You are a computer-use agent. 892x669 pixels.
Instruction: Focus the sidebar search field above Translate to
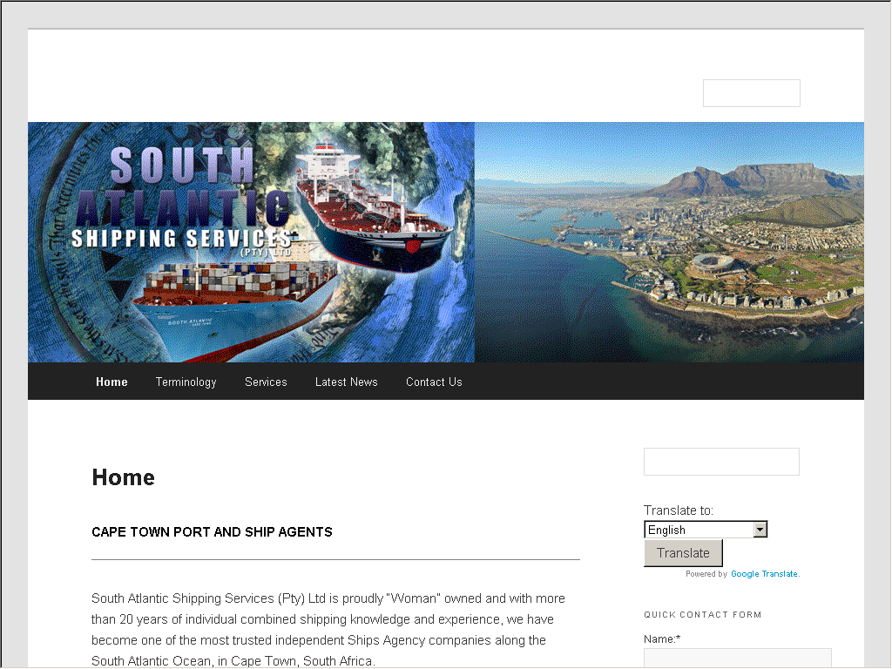[721, 462]
